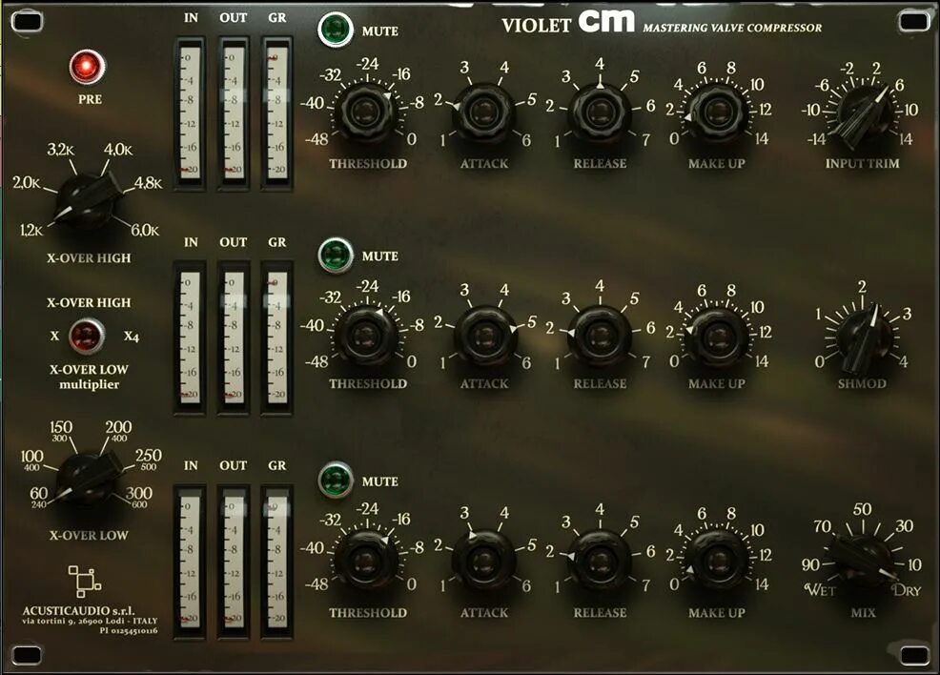
Task: Click the 3,2K mark on X-OVER HIGH
Action: coord(61,150)
